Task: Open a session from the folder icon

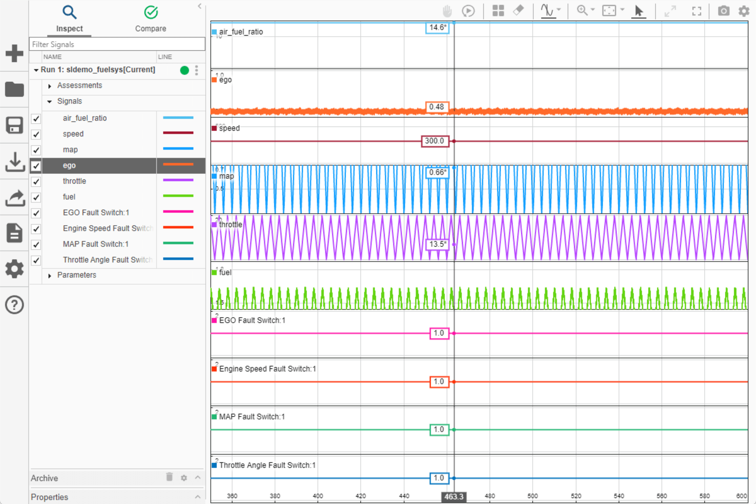Action: (14, 89)
